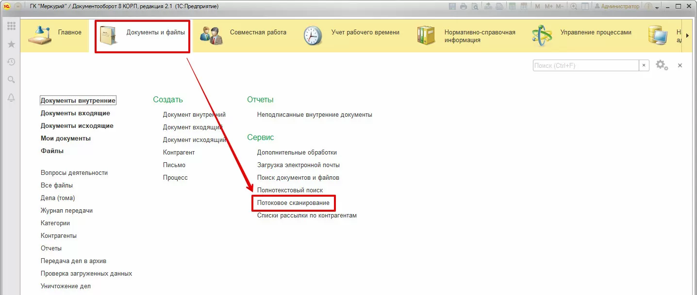Open the Calculator icon in title bar
The height and width of the screenshot is (295, 697).
click(512, 6)
